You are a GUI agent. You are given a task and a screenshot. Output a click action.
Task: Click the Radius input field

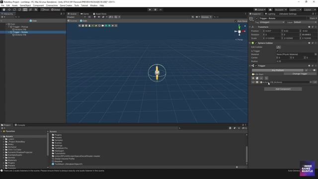click(x=296, y=61)
